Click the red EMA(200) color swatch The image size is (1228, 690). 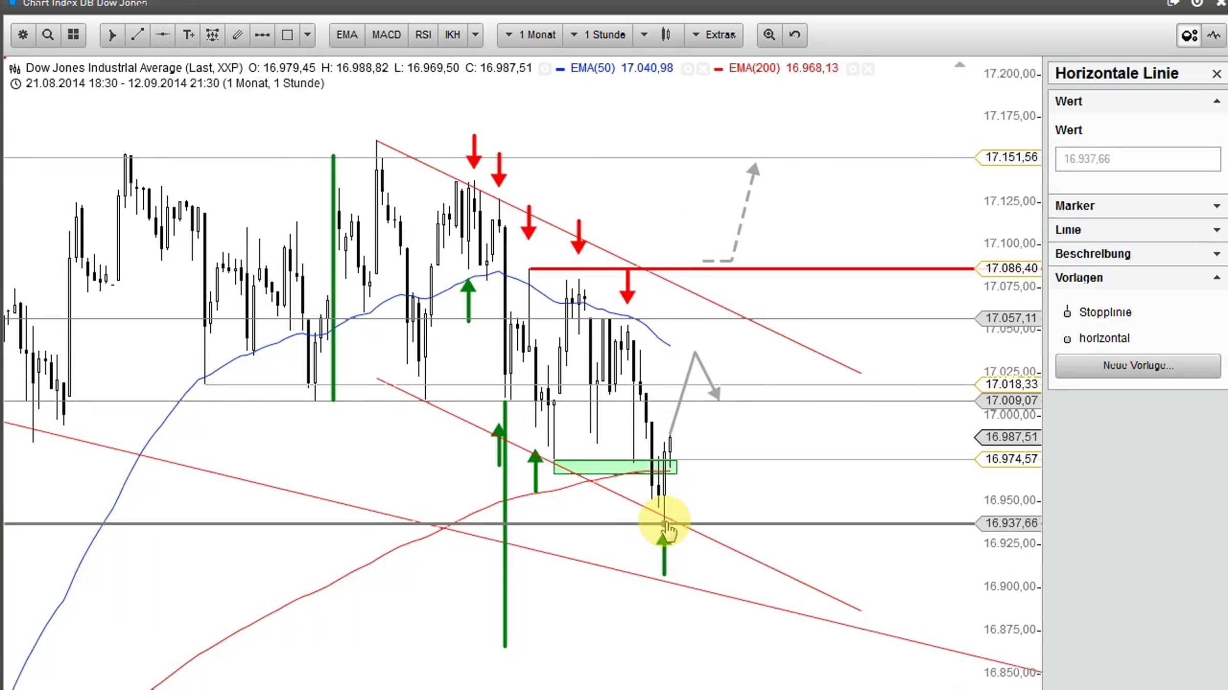(718, 69)
